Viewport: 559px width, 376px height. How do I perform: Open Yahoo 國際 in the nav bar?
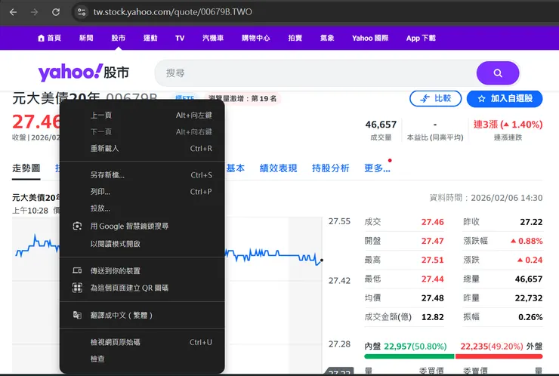(370, 39)
